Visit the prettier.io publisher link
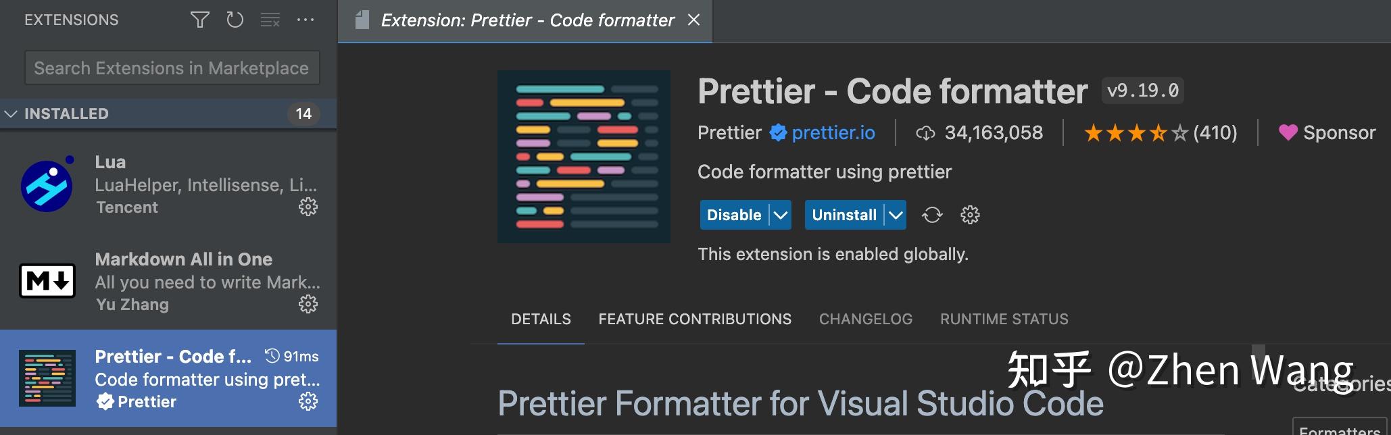 click(833, 132)
